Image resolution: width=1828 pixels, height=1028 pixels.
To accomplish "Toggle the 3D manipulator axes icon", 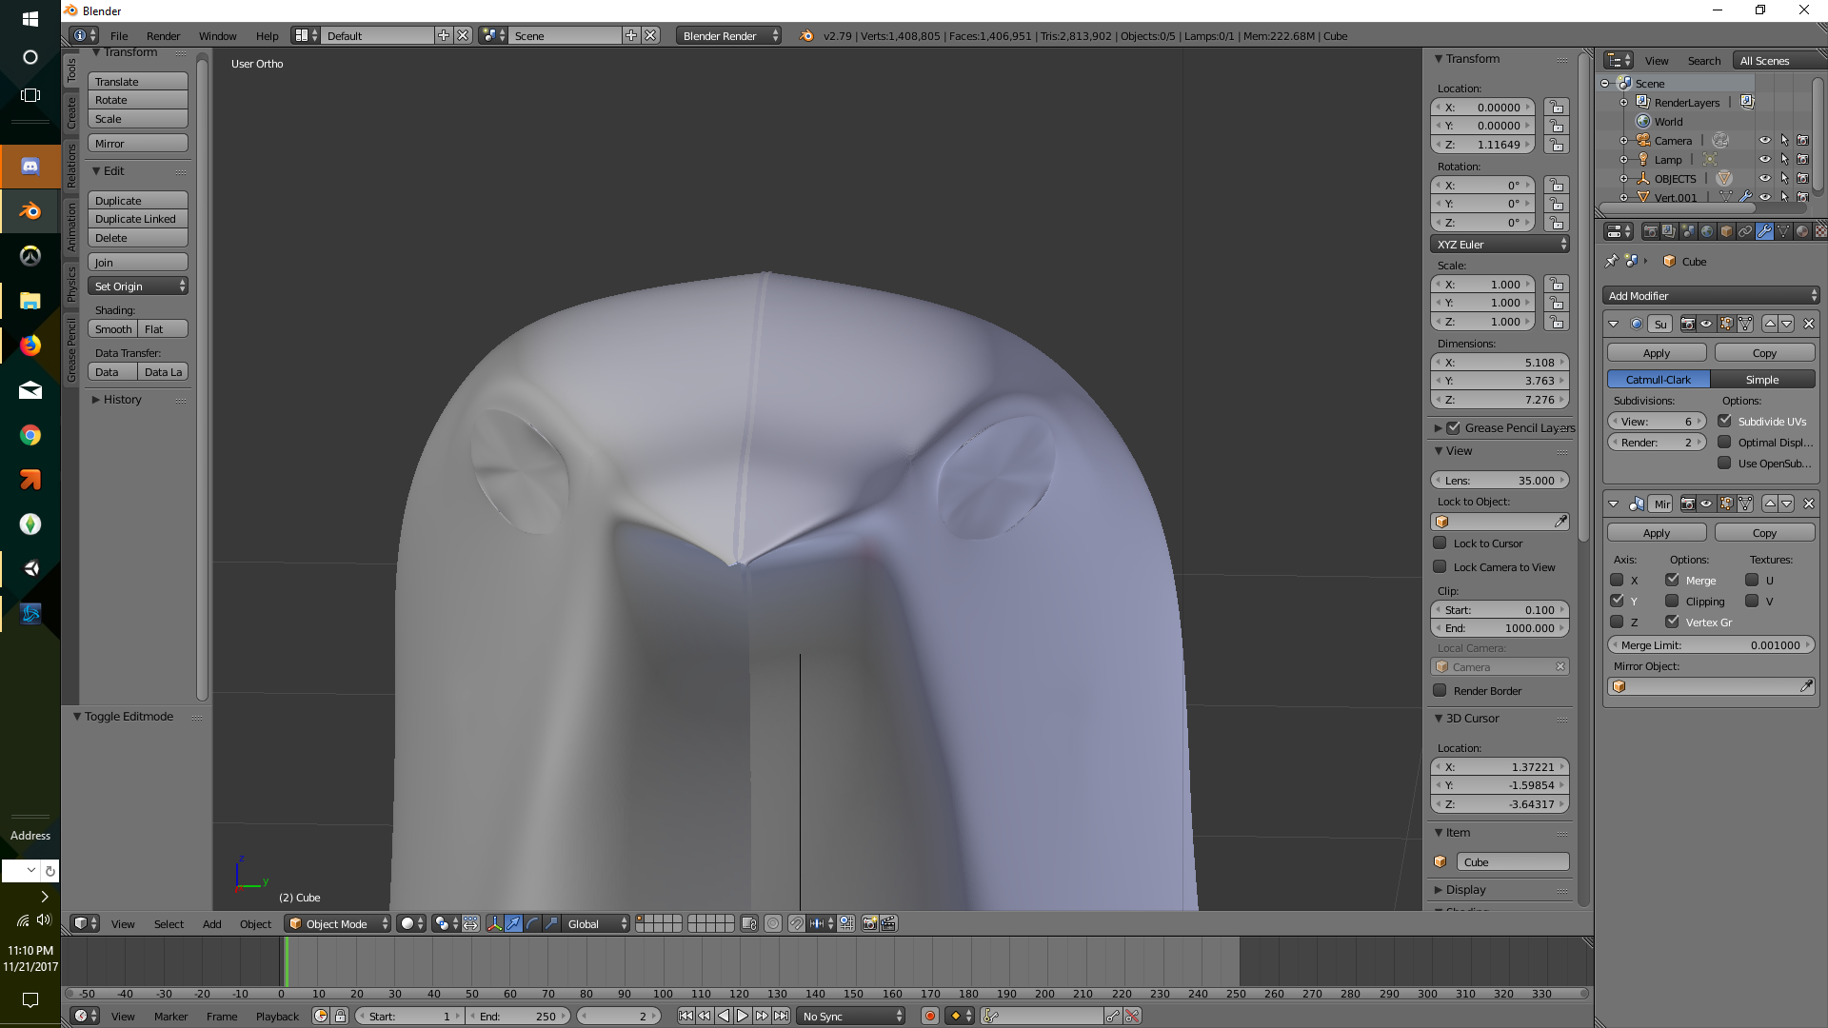I will point(494,923).
